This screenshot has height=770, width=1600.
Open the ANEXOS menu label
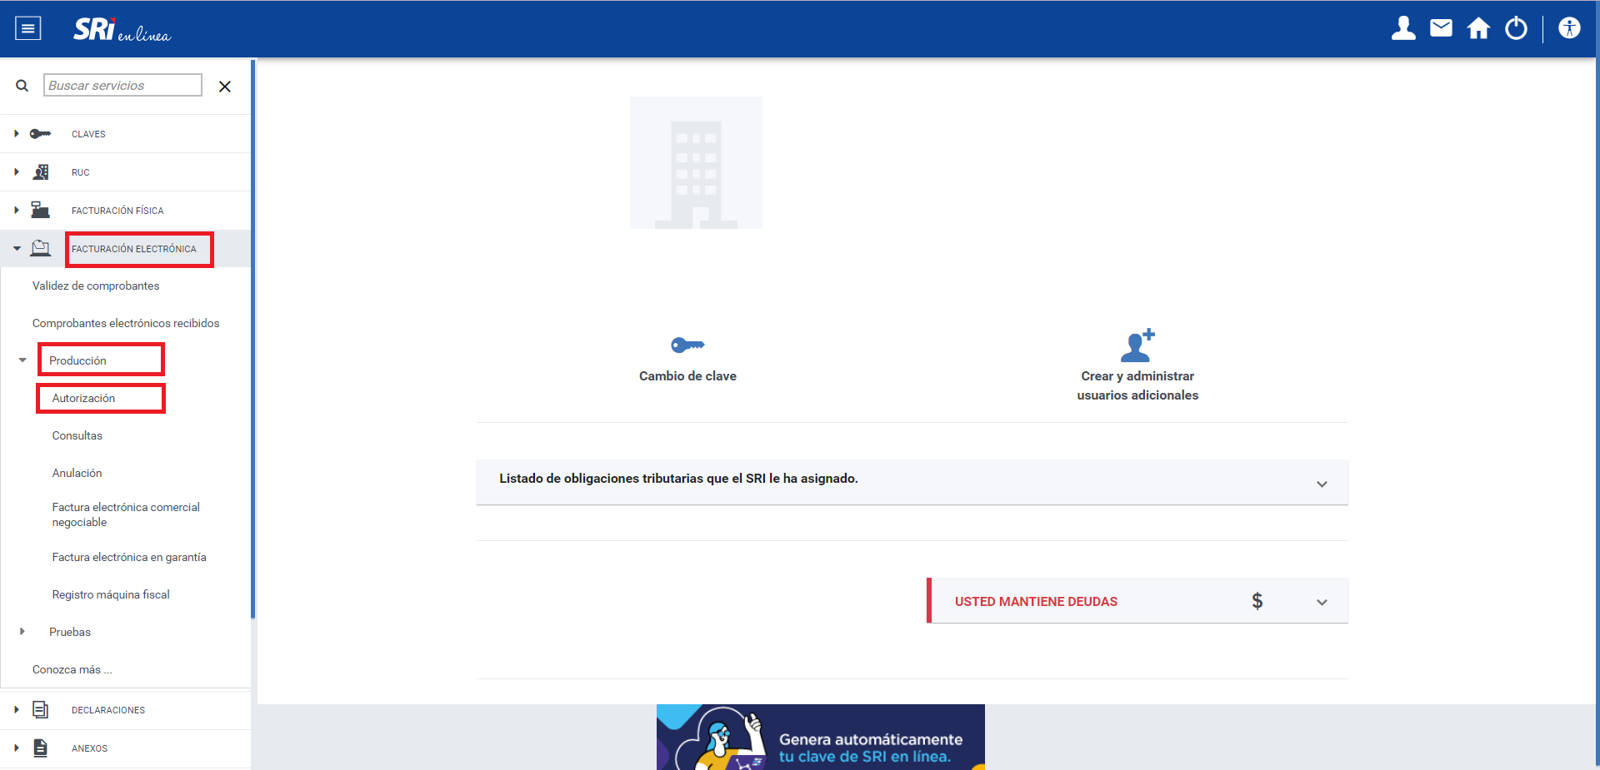point(89,748)
